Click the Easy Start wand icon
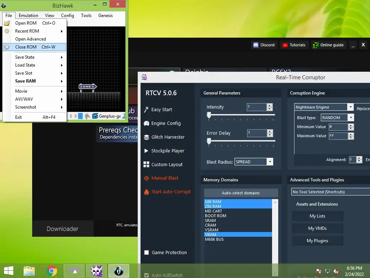This screenshot has height=278, width=370. click(146, 109)
